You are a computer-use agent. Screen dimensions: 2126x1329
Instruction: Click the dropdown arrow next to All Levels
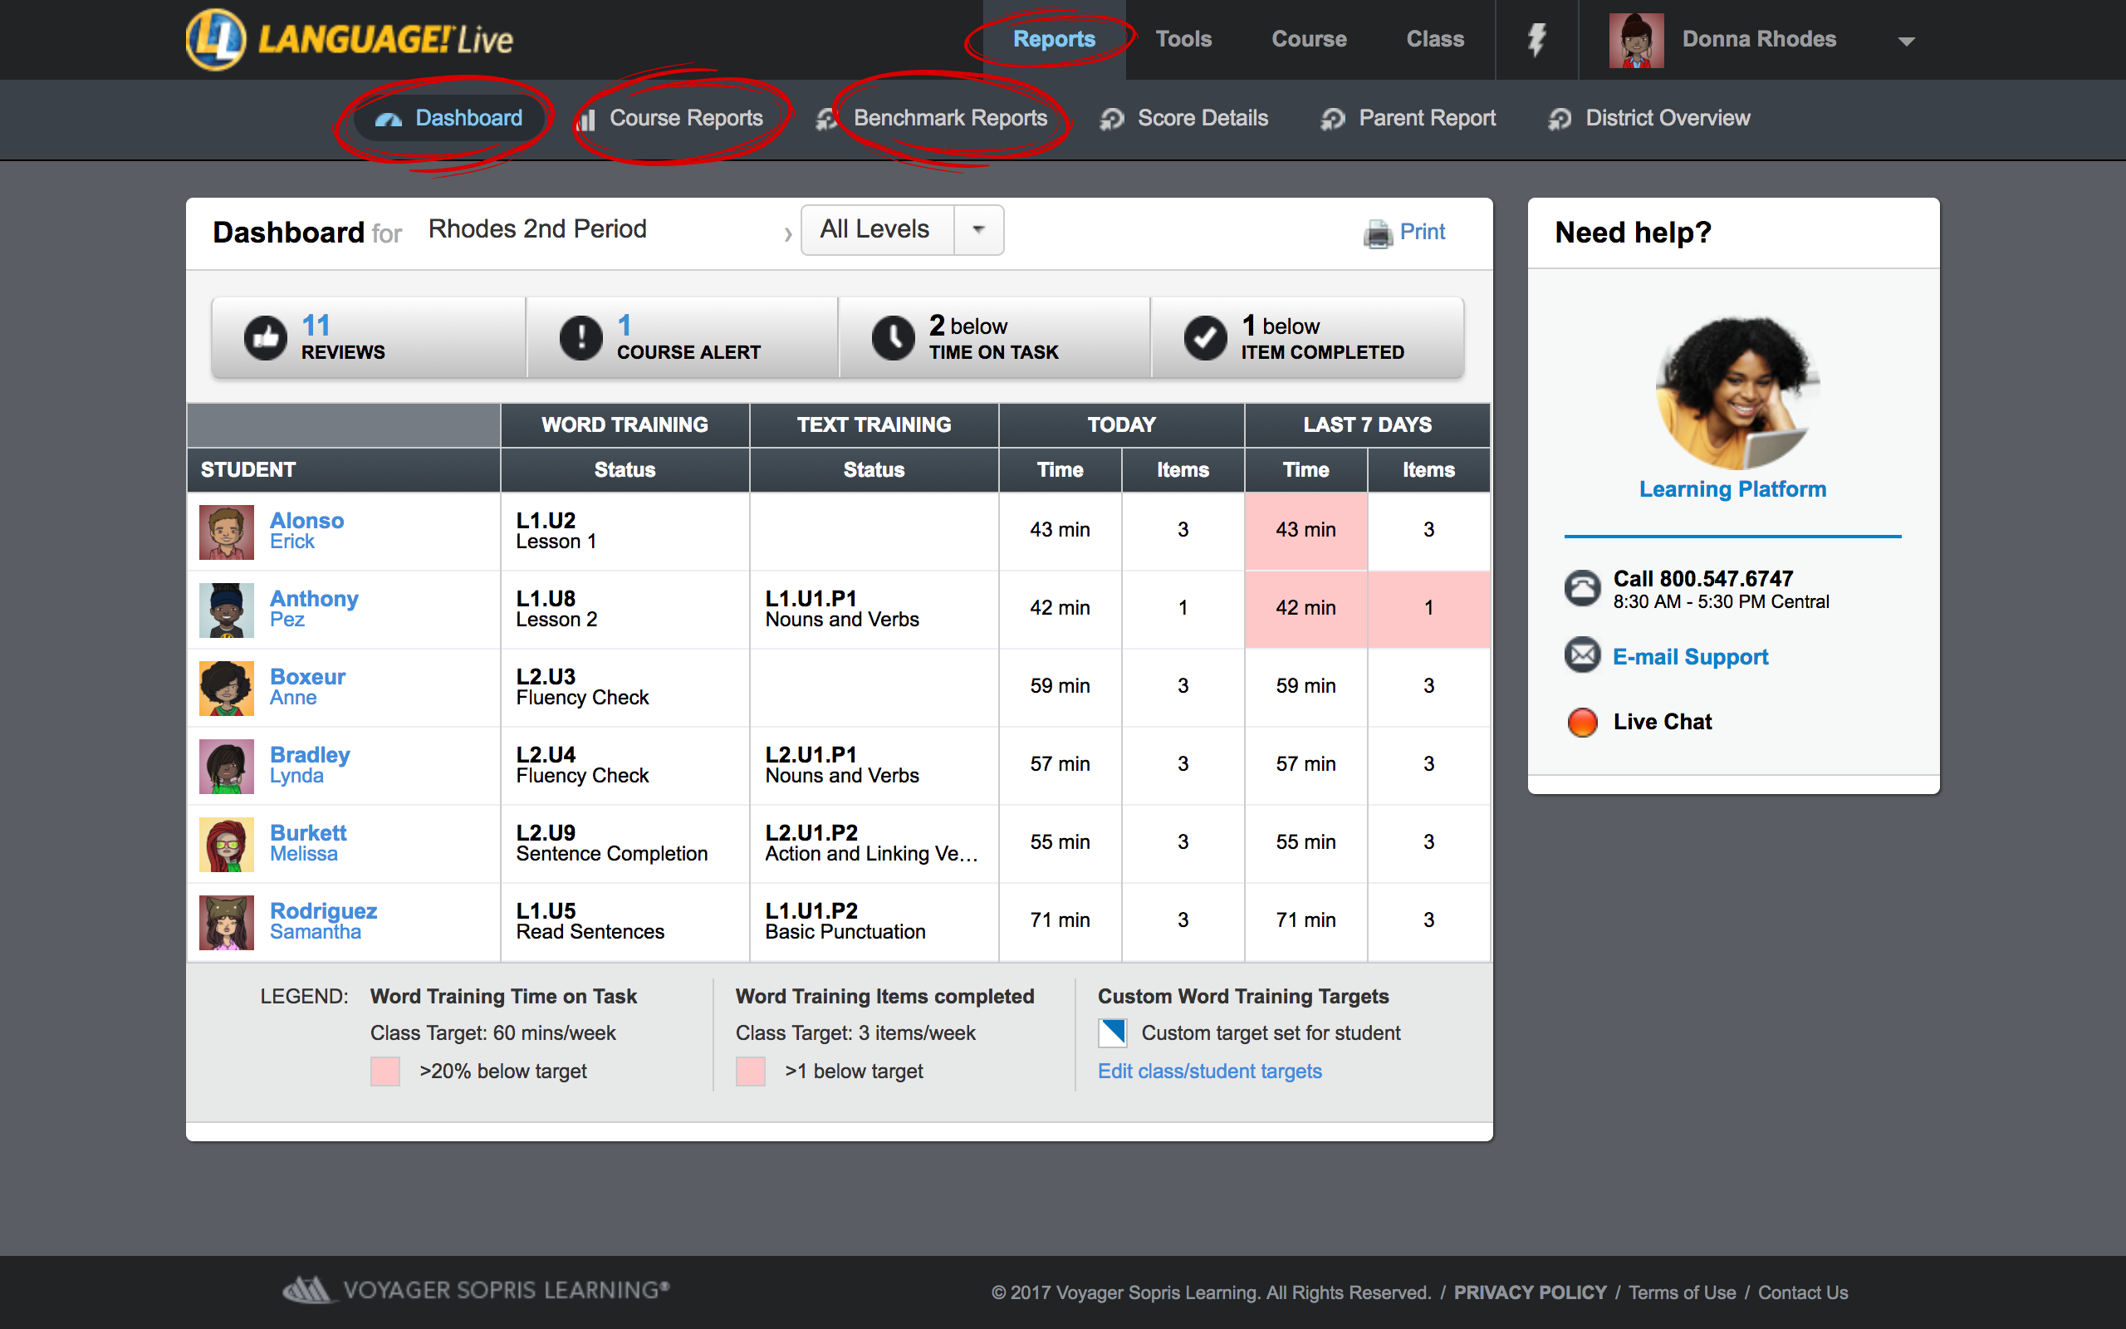click(x=981, y=229)
